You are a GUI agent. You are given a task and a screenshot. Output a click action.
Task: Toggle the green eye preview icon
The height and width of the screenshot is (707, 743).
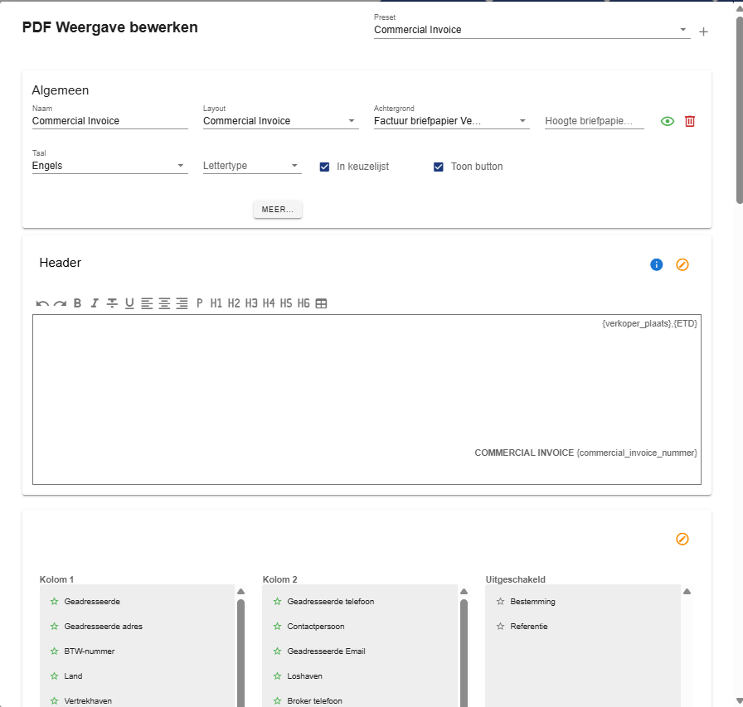(x=668, y=121)
